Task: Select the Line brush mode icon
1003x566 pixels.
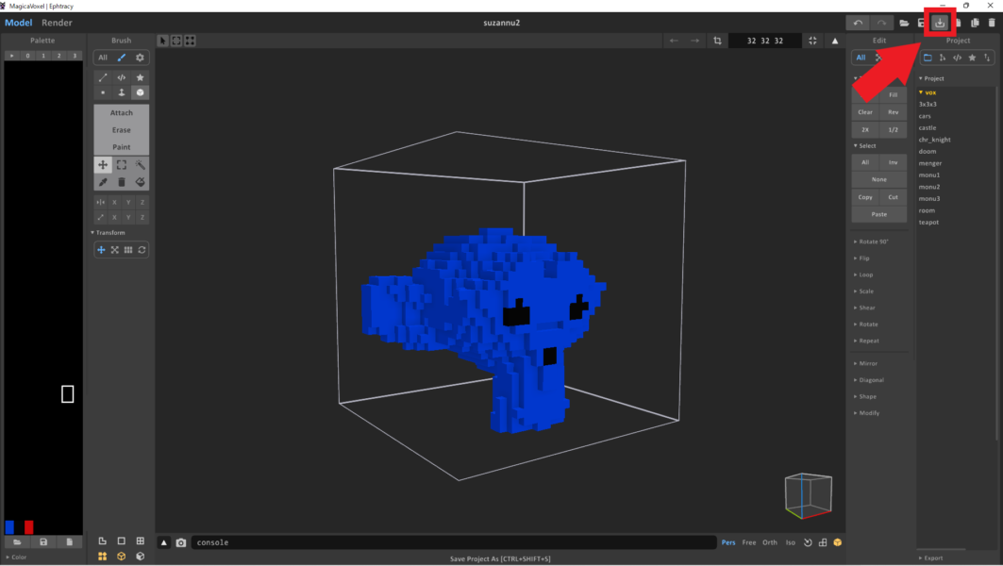Action: [x=102, y=77]
